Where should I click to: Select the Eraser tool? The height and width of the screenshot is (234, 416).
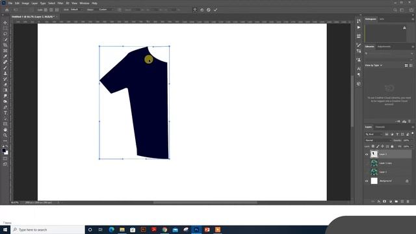click(5, 84)
